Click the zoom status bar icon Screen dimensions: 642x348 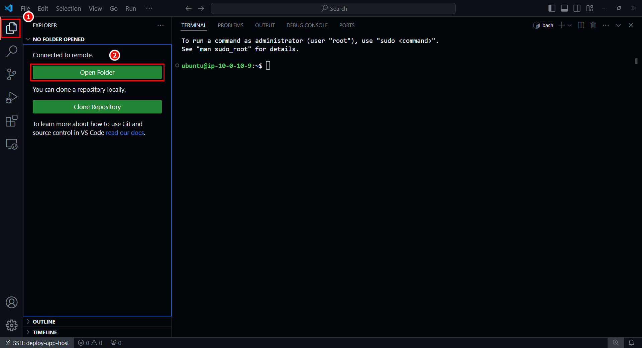(x=616, y=343)
